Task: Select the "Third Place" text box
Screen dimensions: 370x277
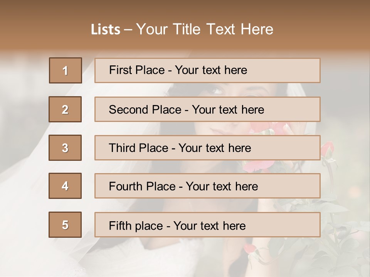Action: (207, 148)
